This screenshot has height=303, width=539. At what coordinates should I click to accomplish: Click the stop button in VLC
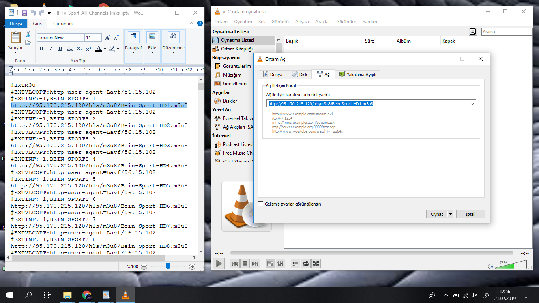tap(245, 264)
